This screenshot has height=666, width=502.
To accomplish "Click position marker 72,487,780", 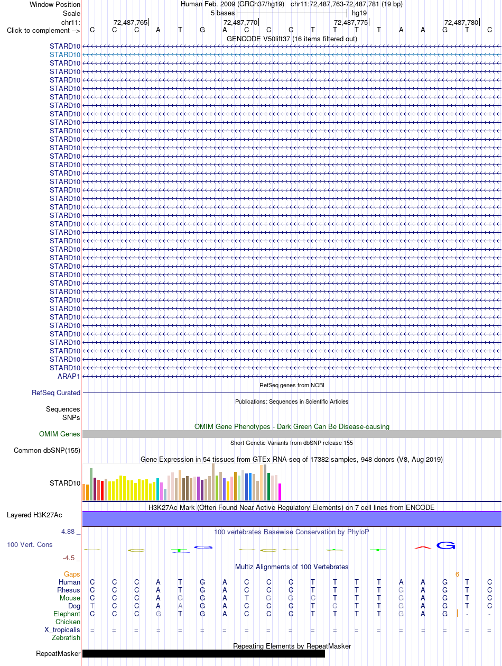I will 461,22.
